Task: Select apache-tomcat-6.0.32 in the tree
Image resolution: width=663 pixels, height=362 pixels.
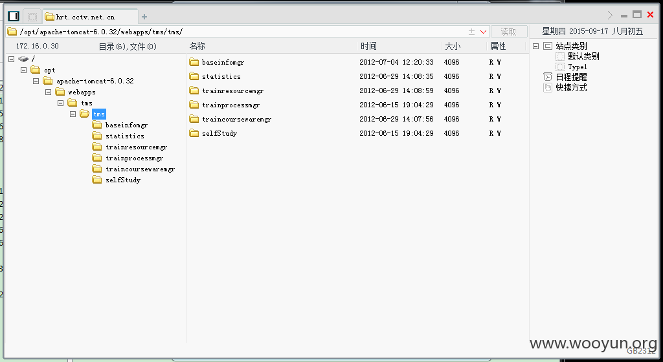Action: pyautogui.click(x=95, y=81)
